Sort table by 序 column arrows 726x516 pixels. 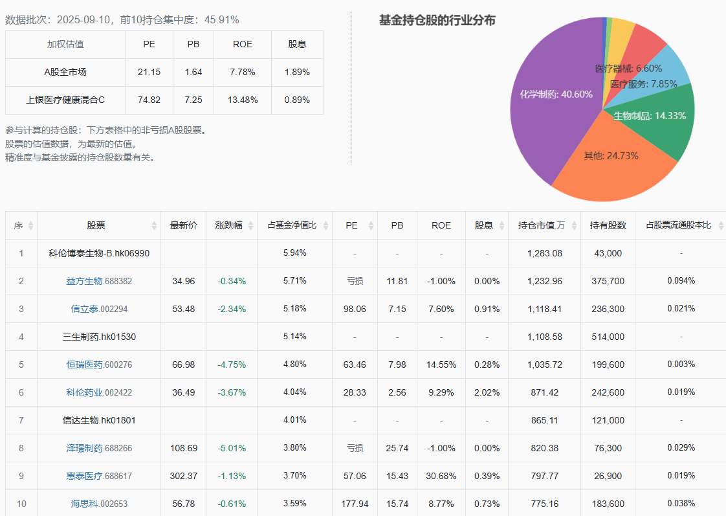tap(30, 225)
